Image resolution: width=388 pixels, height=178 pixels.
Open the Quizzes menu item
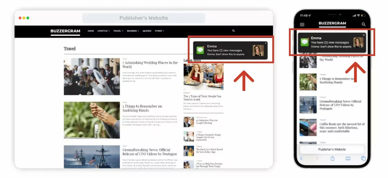pos(147,31)
